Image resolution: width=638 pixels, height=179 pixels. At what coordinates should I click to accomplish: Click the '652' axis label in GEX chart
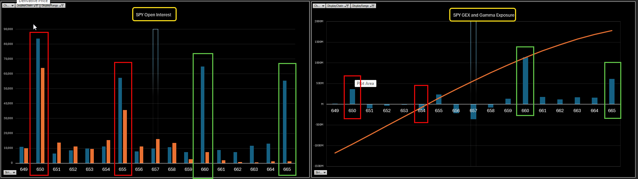point(387,111)
